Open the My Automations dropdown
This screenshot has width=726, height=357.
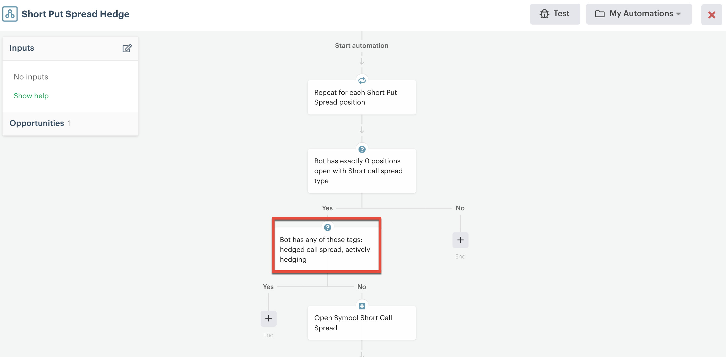[x=638, y=14]
